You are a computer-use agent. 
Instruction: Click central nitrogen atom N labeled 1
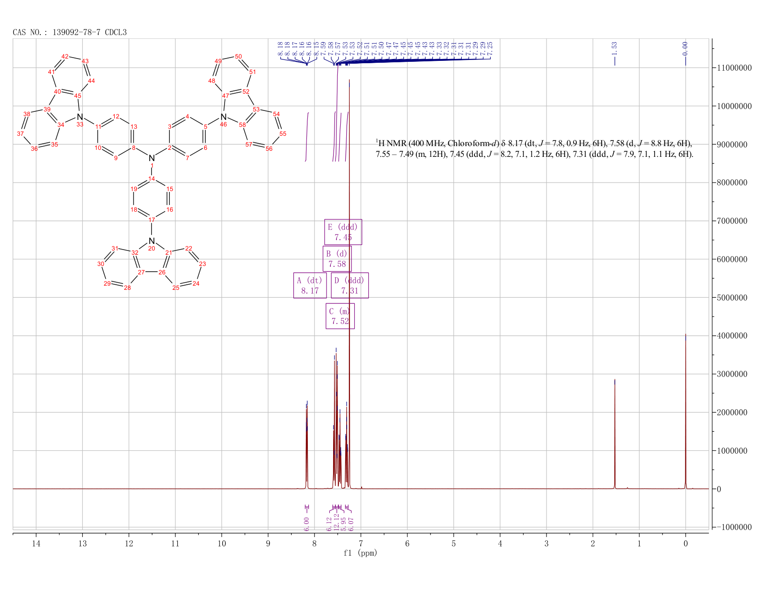[x=152, y=158]
